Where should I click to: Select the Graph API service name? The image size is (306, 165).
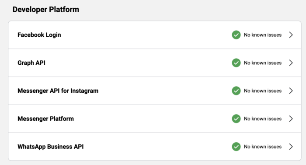point(31,63)
